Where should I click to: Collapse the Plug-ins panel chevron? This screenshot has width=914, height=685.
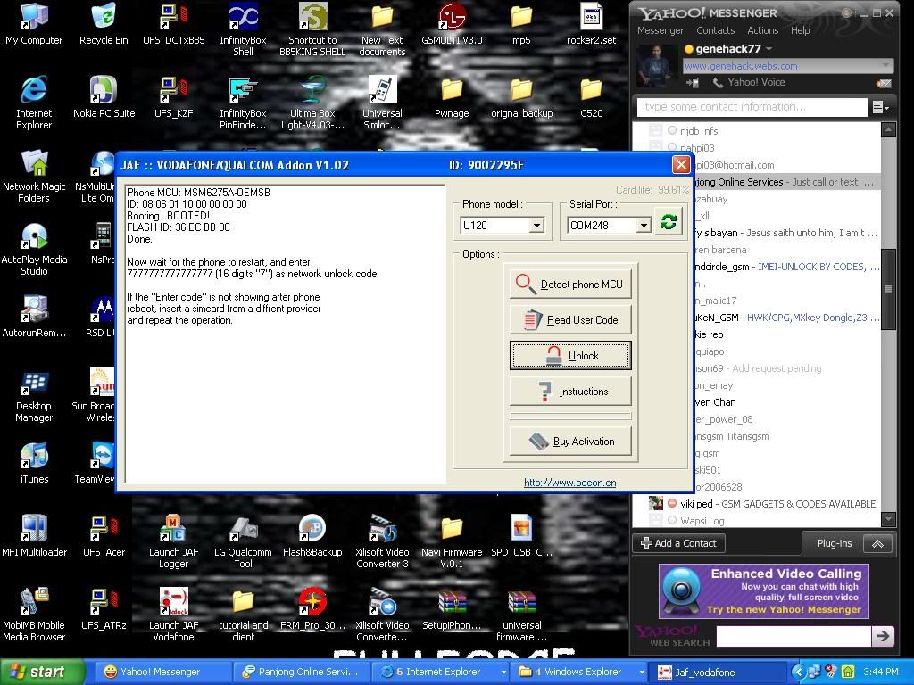click(878, 543)
